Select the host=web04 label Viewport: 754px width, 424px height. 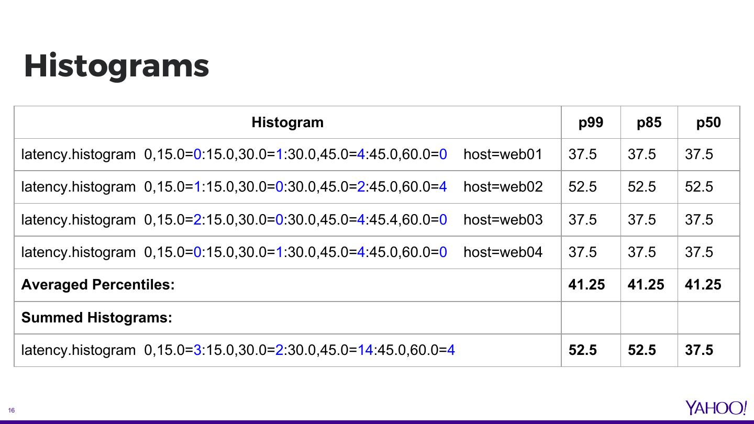pyautogui.click(x=503, y=252)
